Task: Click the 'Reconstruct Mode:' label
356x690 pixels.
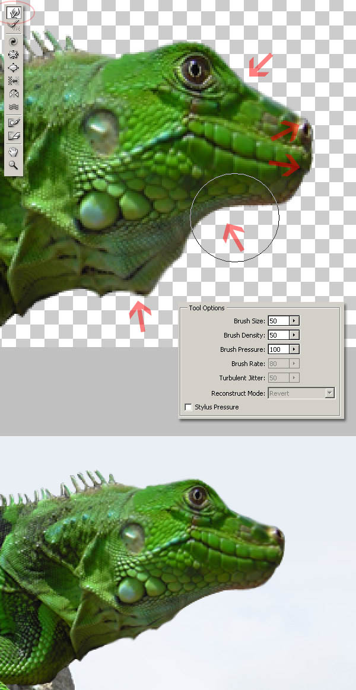Action: click(239, 393)
